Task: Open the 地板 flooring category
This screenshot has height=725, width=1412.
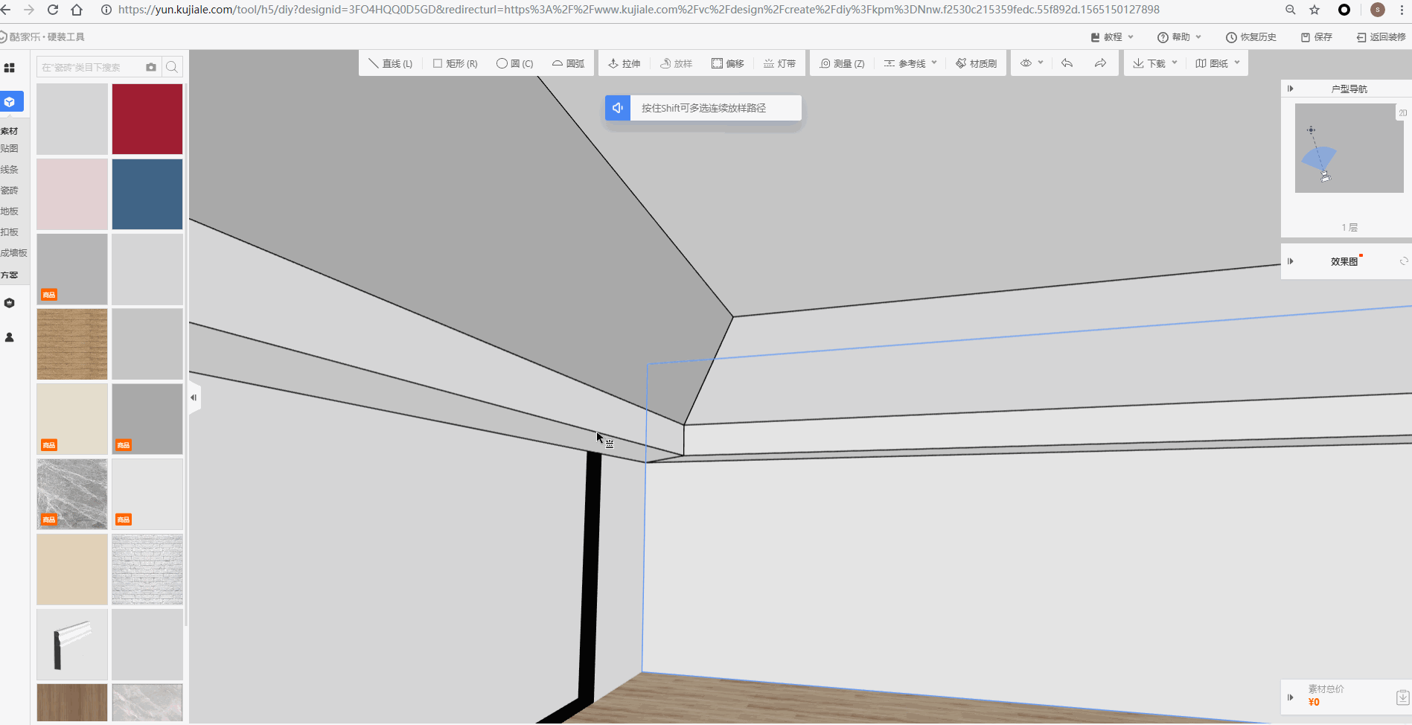Action: click(x=10, y=211)
